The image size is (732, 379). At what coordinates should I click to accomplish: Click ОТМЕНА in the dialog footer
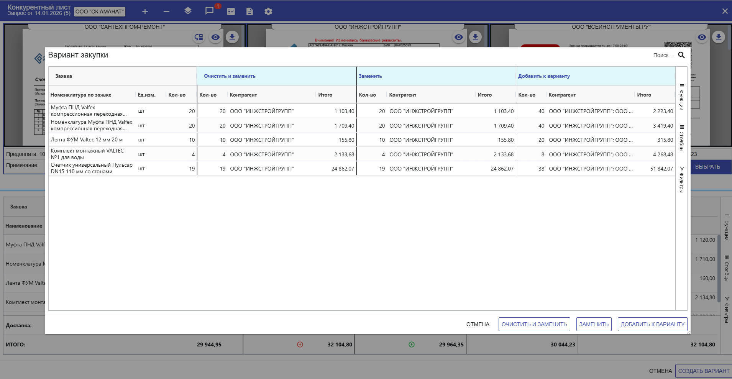tap(478, 324)
